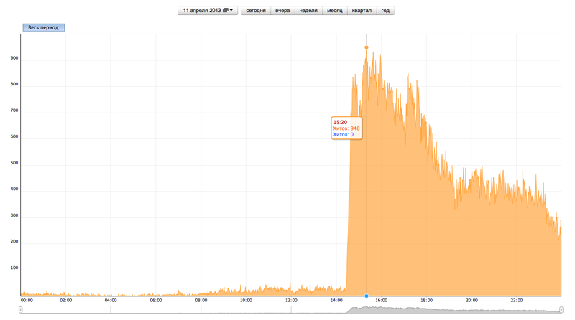575x320 pixels.
Task: Switch to the месяц period
Action: [x=335, y=11]
